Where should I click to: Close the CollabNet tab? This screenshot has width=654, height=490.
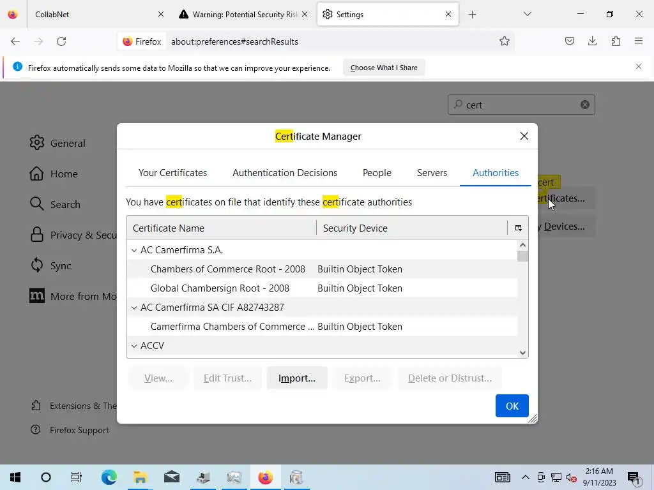coord(160,14)
